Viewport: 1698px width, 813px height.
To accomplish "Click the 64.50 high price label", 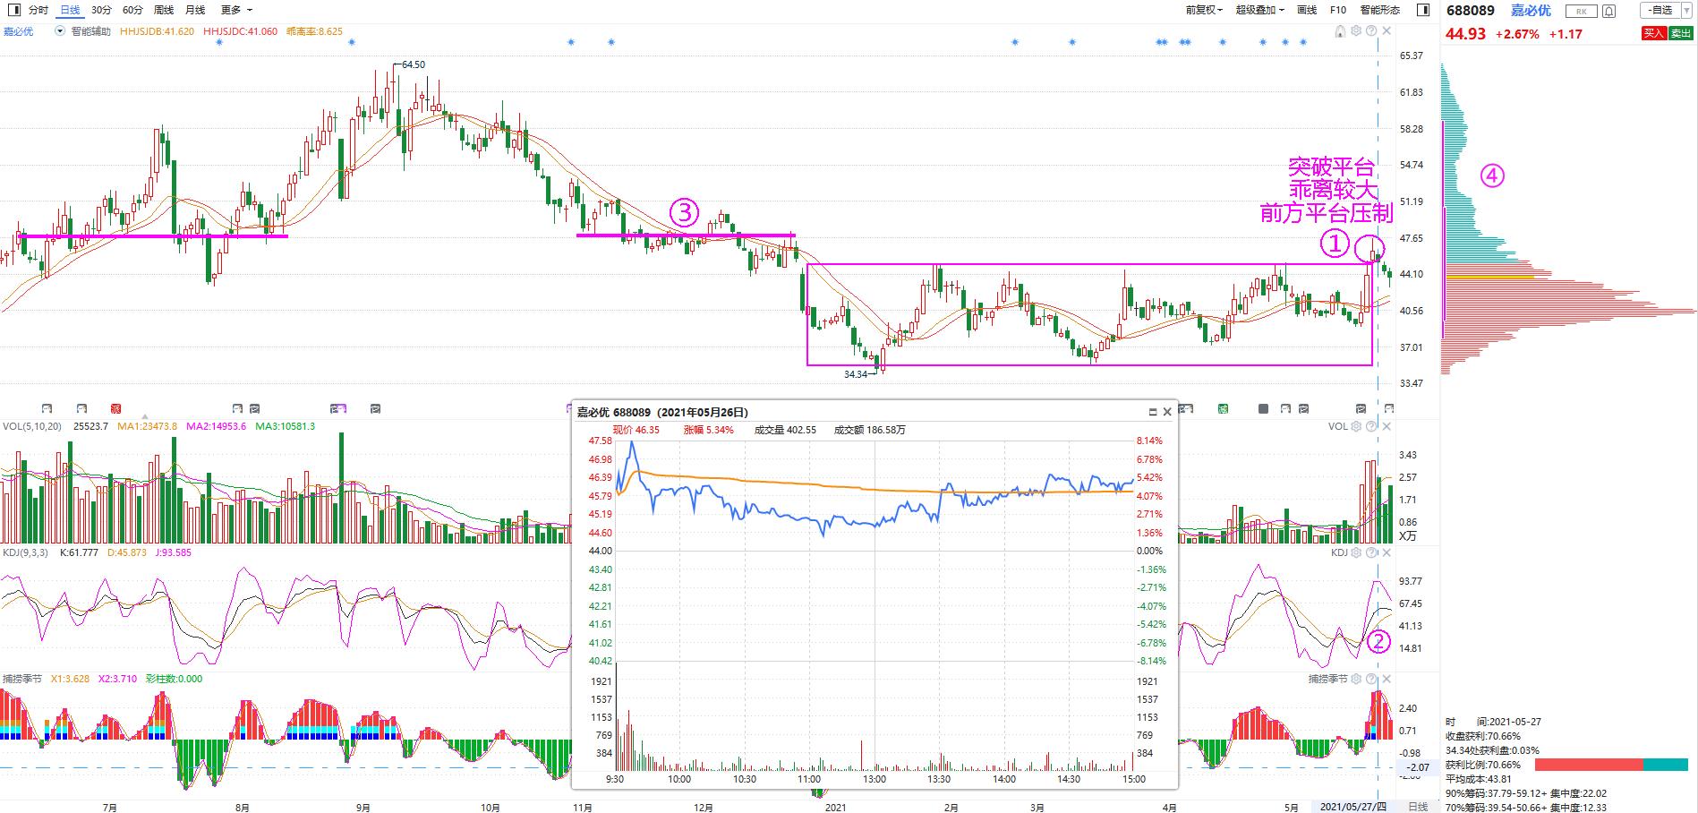I will 414,64.
